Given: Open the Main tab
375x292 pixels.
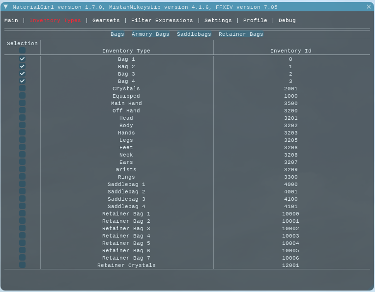Looking at the screenshot, I should (11, 21).
